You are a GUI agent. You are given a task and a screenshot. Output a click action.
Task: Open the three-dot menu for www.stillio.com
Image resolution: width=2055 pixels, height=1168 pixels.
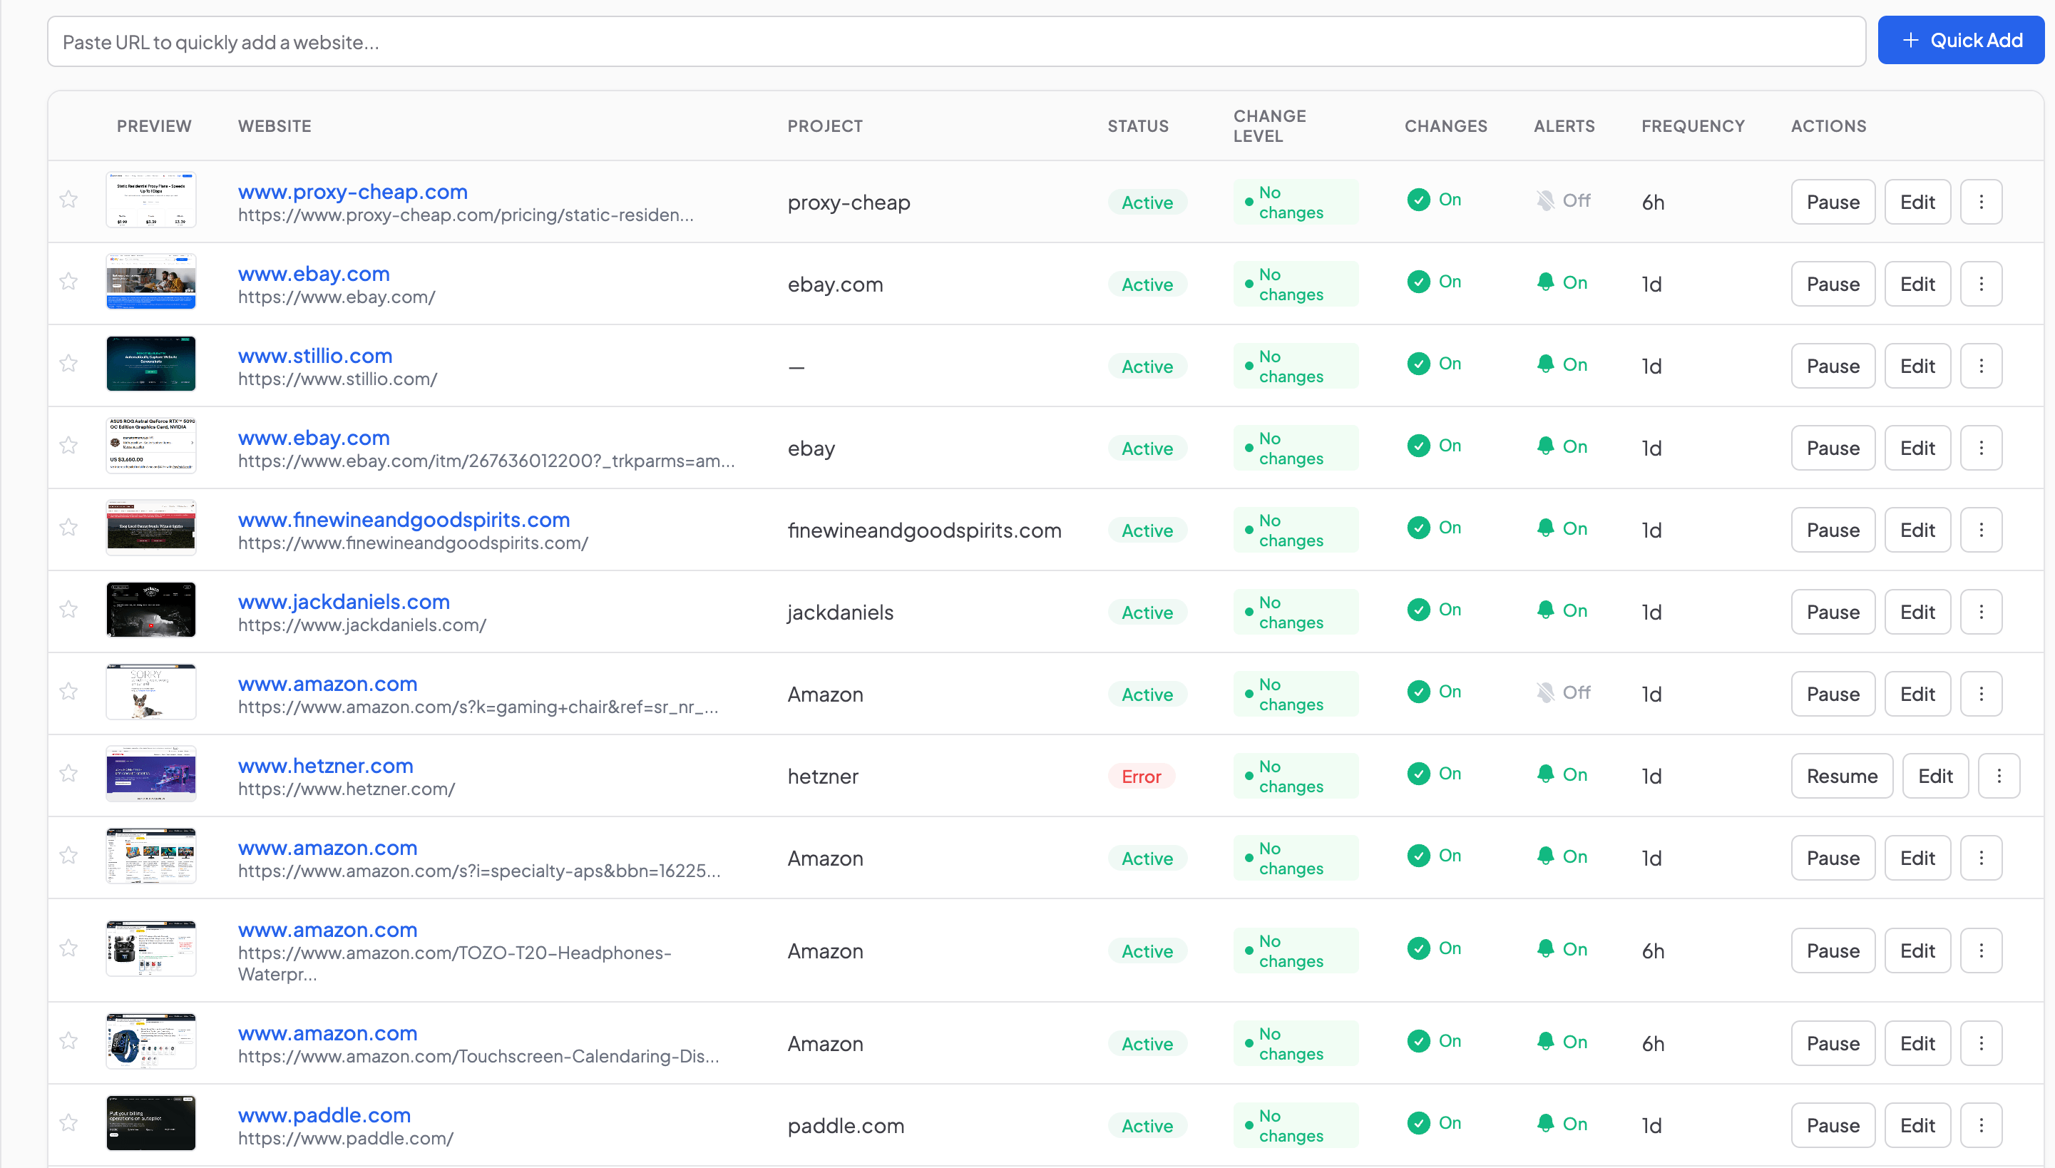tap(1980, 365)
